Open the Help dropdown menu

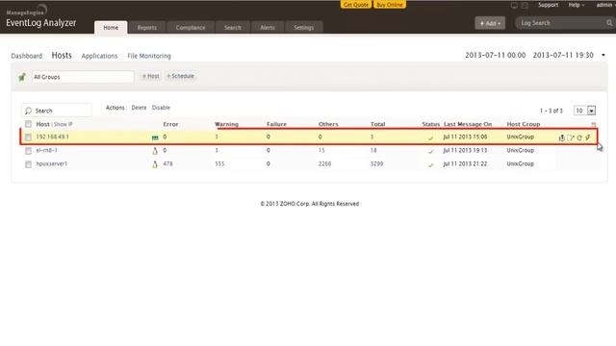pyautogui.click(x=577, y=5)
